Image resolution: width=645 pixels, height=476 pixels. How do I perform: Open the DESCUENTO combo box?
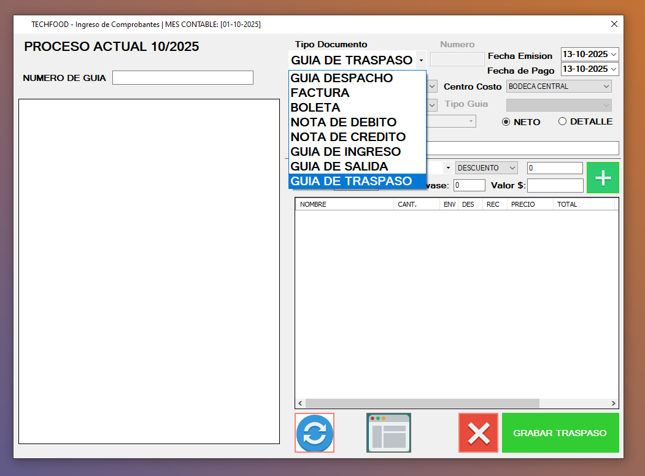point(486,168)
